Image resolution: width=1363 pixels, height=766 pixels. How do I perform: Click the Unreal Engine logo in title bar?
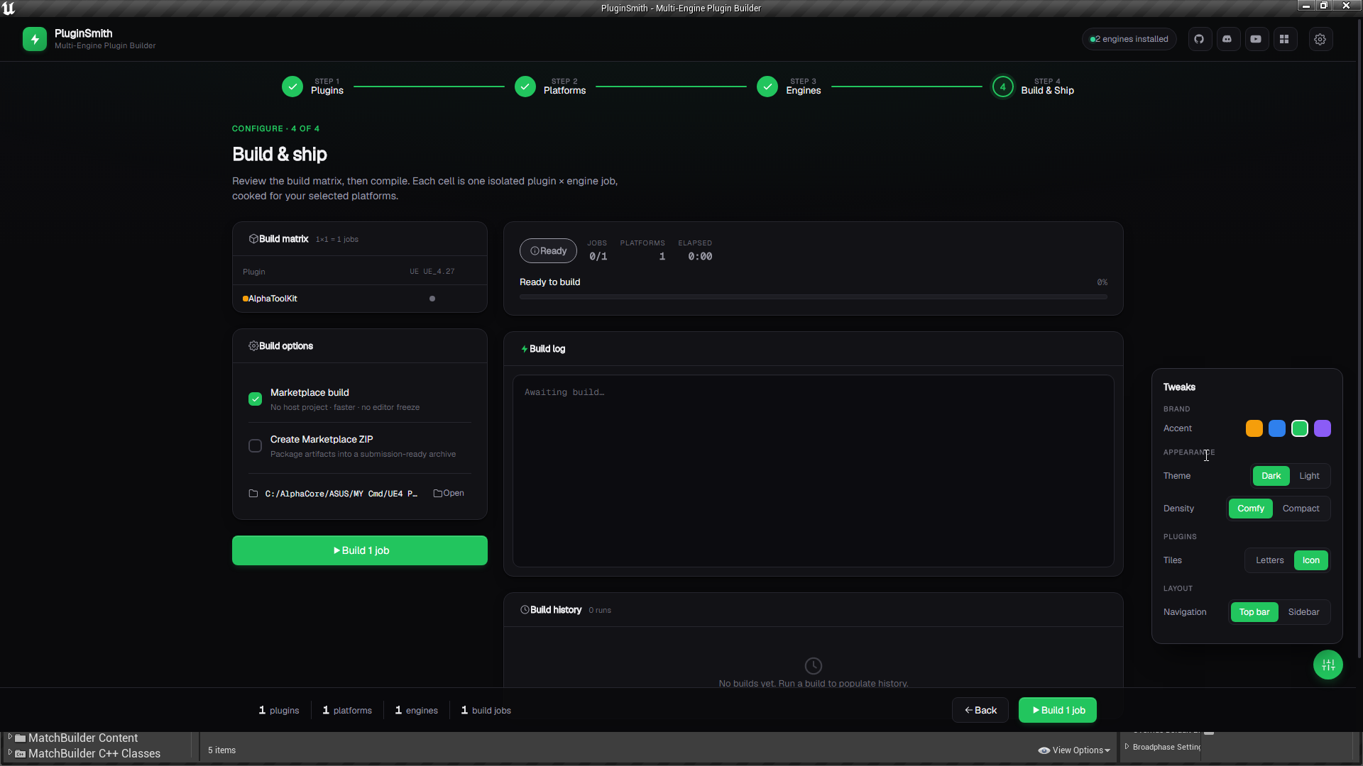click(x=9, y=8)
